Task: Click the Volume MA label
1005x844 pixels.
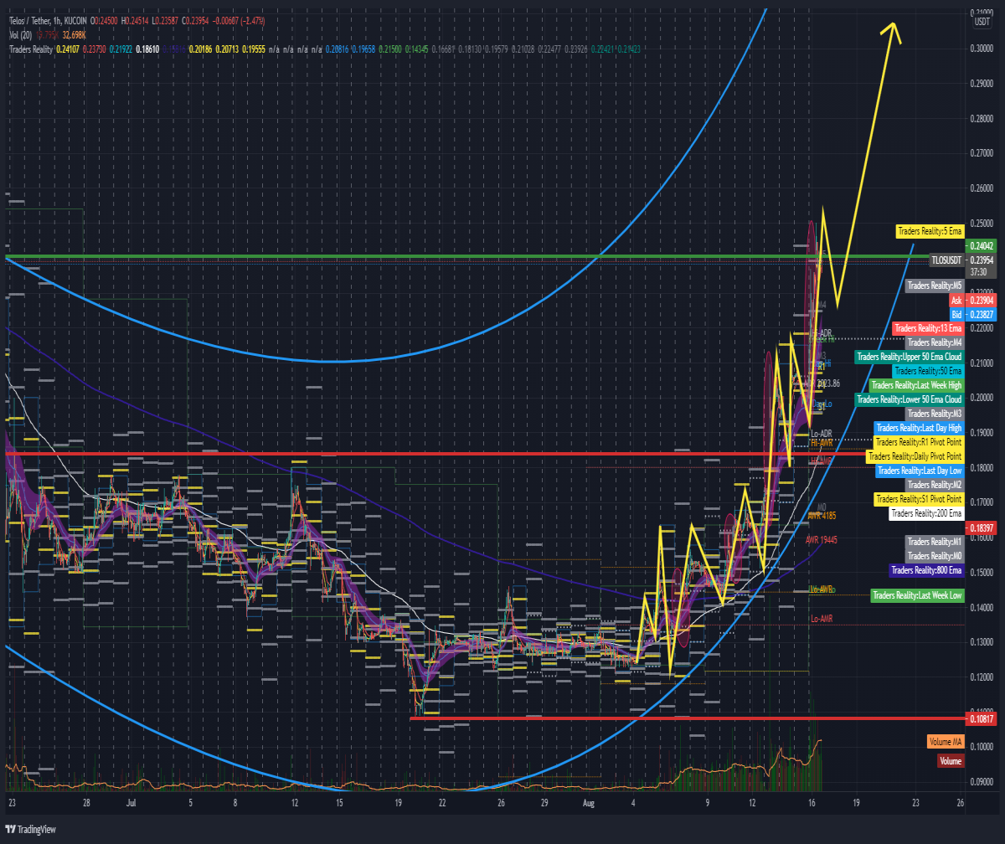Action: 946,742
